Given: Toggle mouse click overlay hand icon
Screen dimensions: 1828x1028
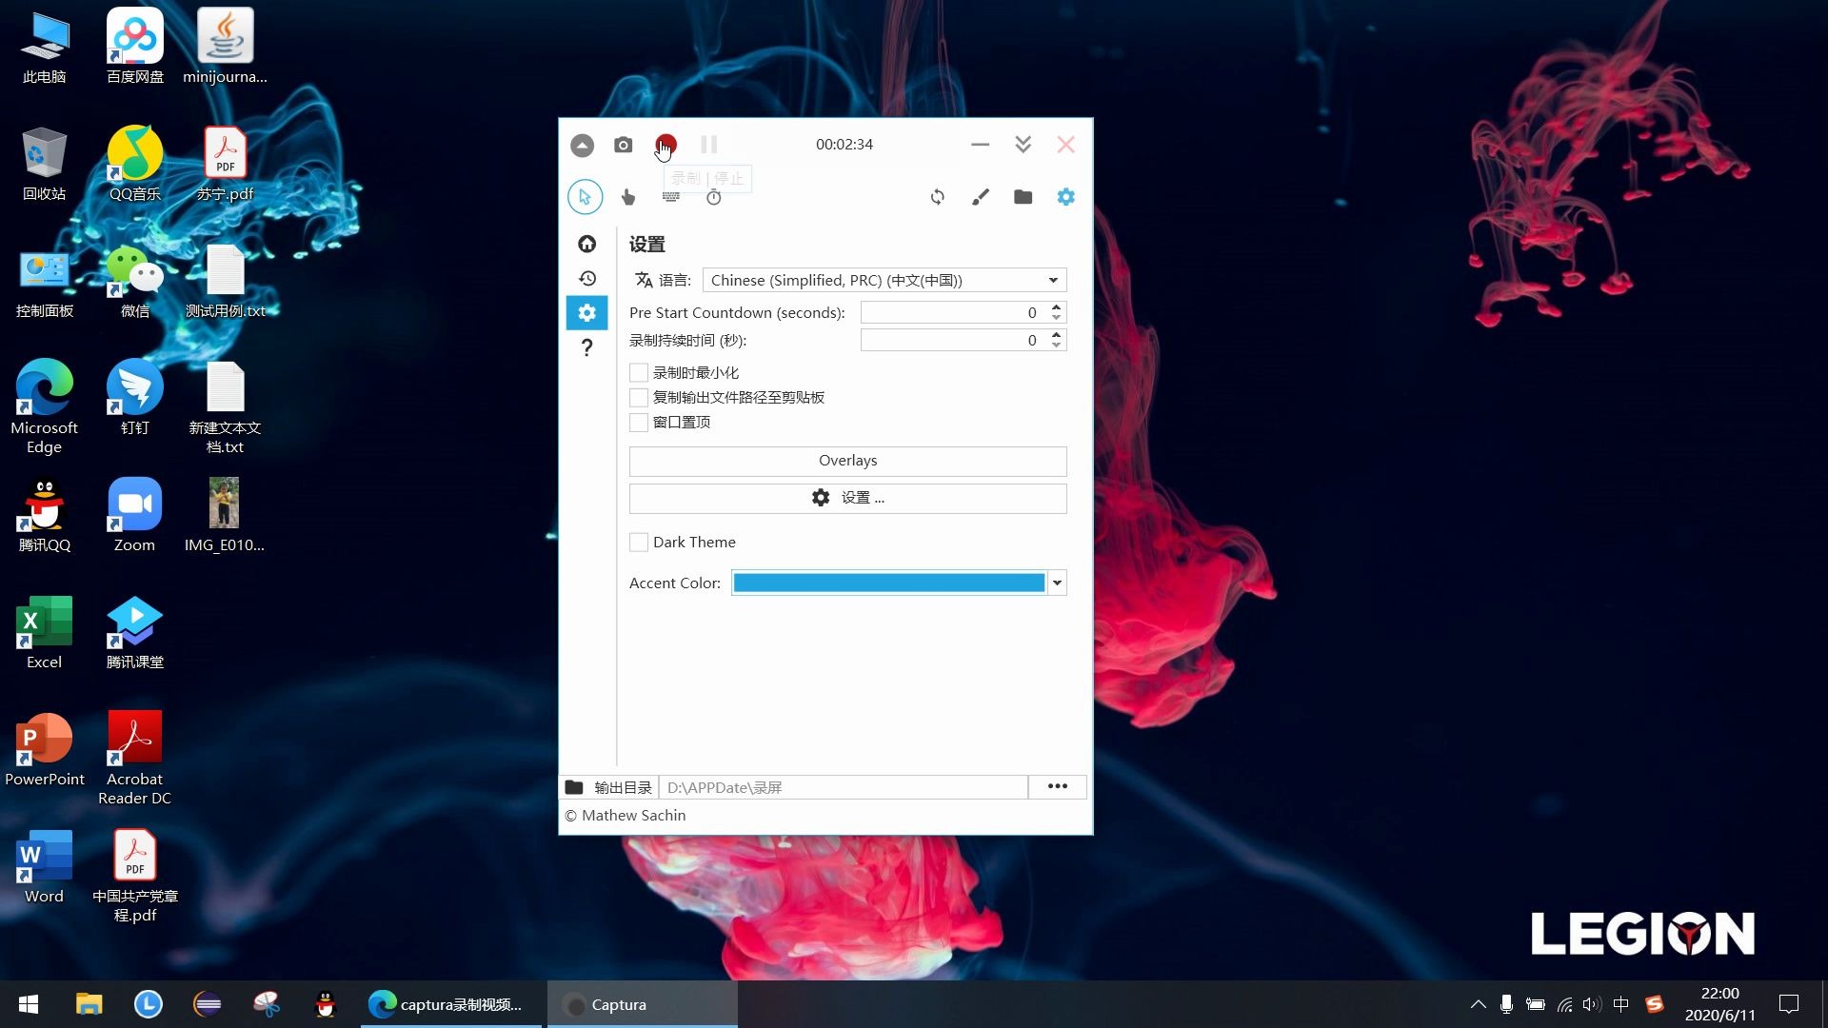Looking at the screenshot, I should point(628,197).
